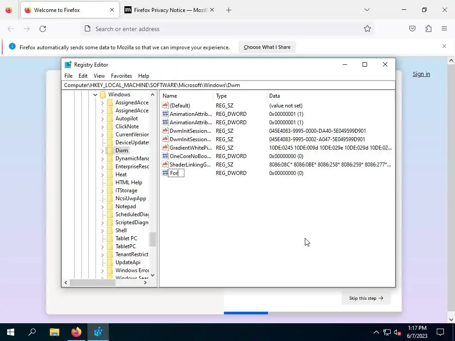
Task: Click the registry path address bar
Action: [228, 85]
